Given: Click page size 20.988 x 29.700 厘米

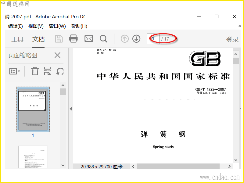Looking at the screenshot, I should pos(102,167).
